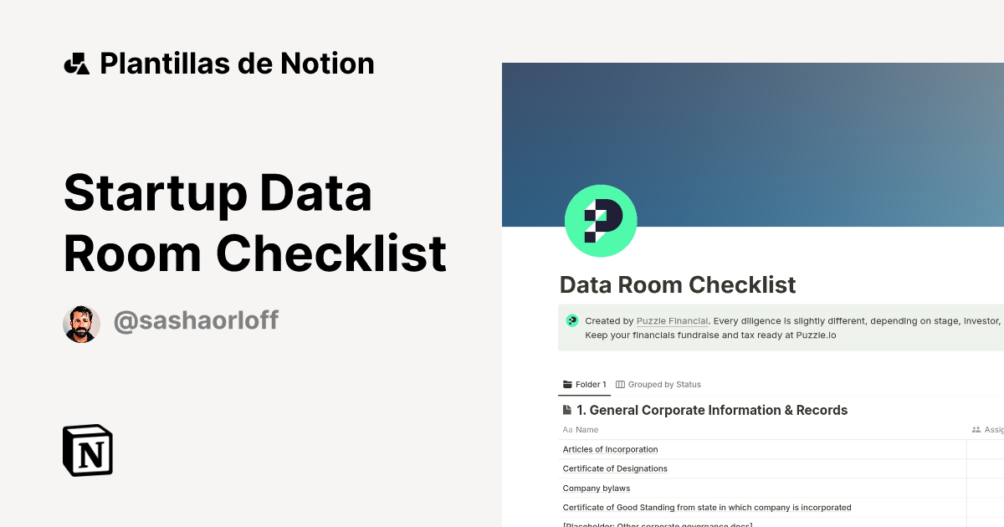Open the Grouped by Status view
This screenshot has height=527, width=1004.
[667, 384]
